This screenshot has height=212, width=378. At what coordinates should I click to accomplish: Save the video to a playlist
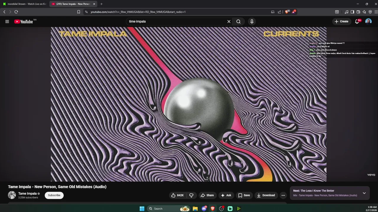coord(244,195)
